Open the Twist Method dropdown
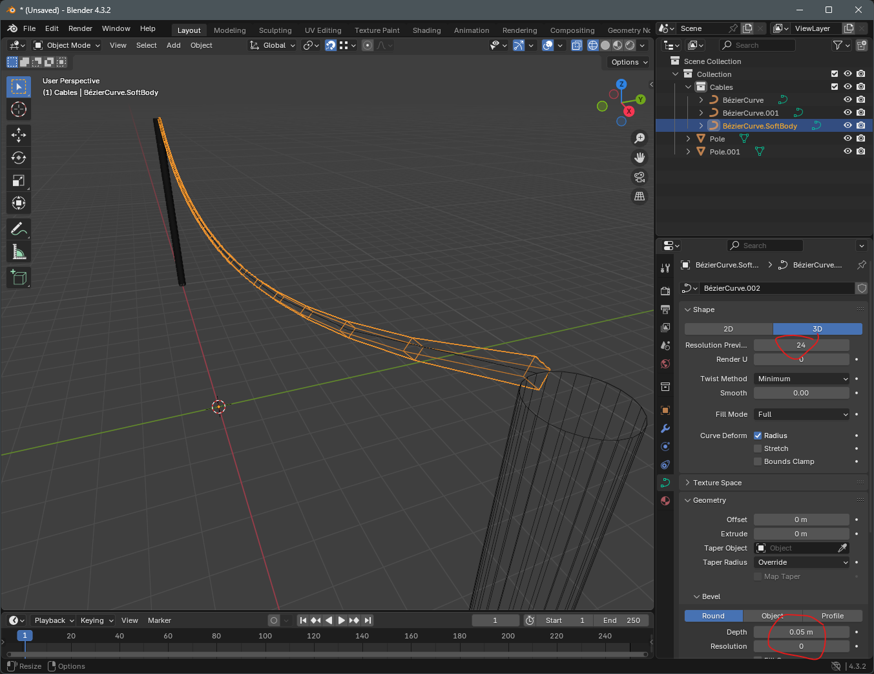 tap(801, 379)
